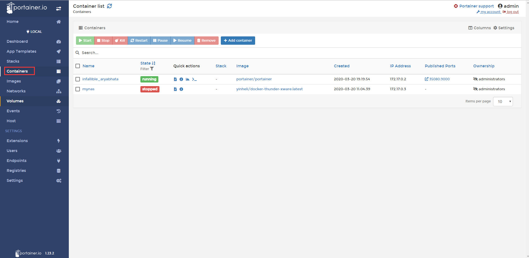This screenshot has height=258, width=529.
Task: Open Images menu item
Action: pos(14,81)
